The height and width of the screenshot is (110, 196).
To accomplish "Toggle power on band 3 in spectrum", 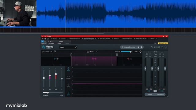I will (x=128, y=58).
